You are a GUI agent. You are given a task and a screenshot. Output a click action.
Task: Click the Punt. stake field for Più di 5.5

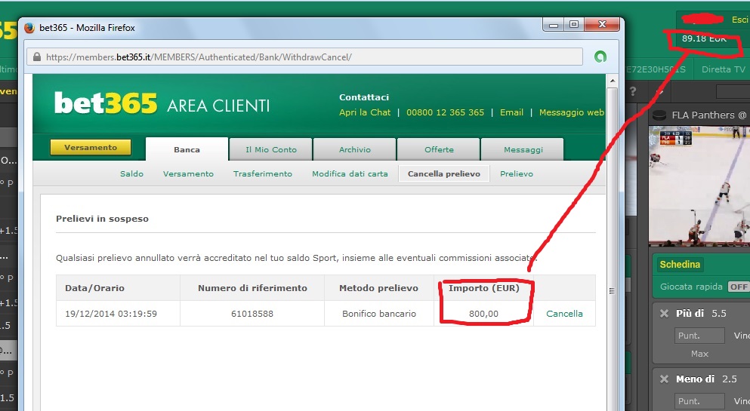[x=699, y=336]
